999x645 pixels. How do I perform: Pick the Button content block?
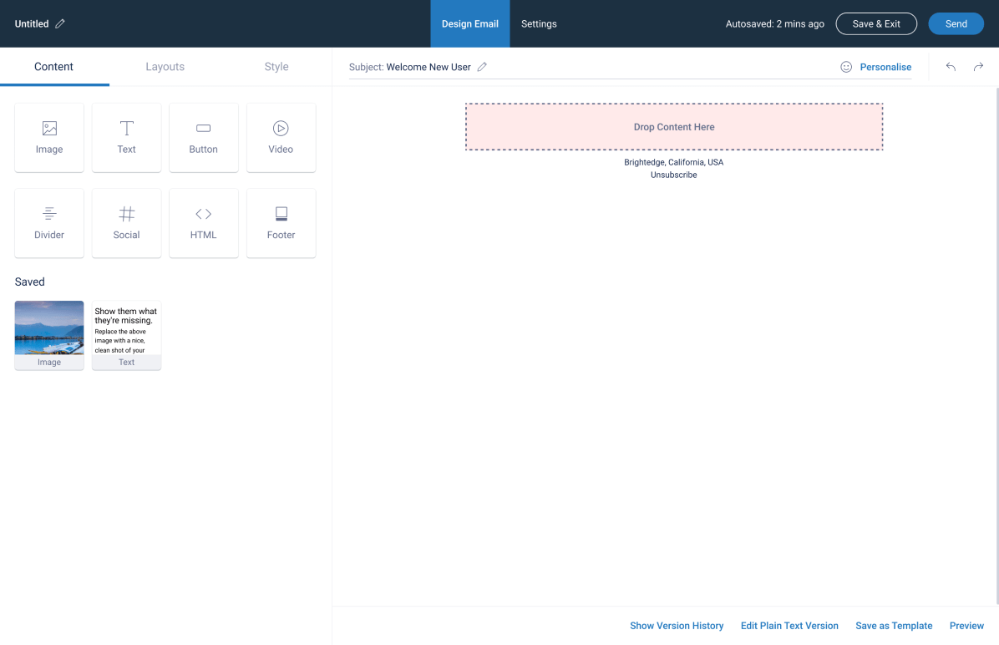(x=203, y=138)
